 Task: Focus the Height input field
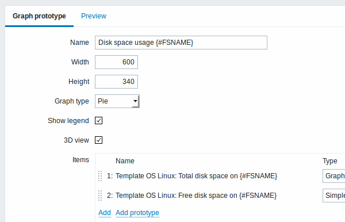click(116, 82)
